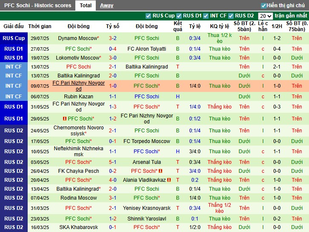Click half-time score 0-3 on 31/05/25
The height and width of the screenshot is (232, 309).
277,107
